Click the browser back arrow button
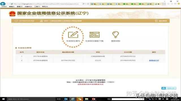This screenshot has height=101, width=181. point(3,4)
